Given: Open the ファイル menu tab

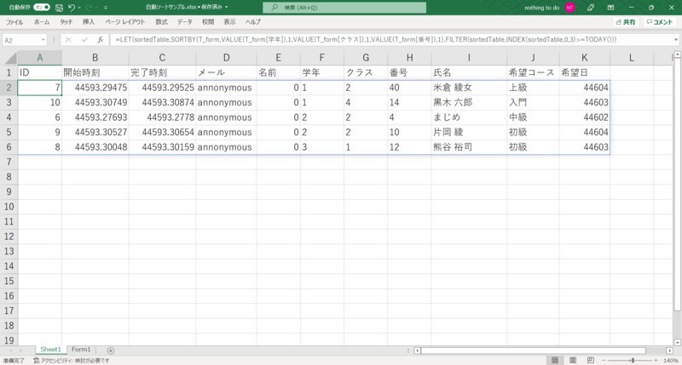Looking at the screenshot, I should [14, 22].
